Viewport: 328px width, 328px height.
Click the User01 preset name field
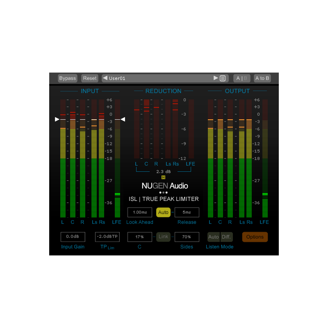pos(160,78)
